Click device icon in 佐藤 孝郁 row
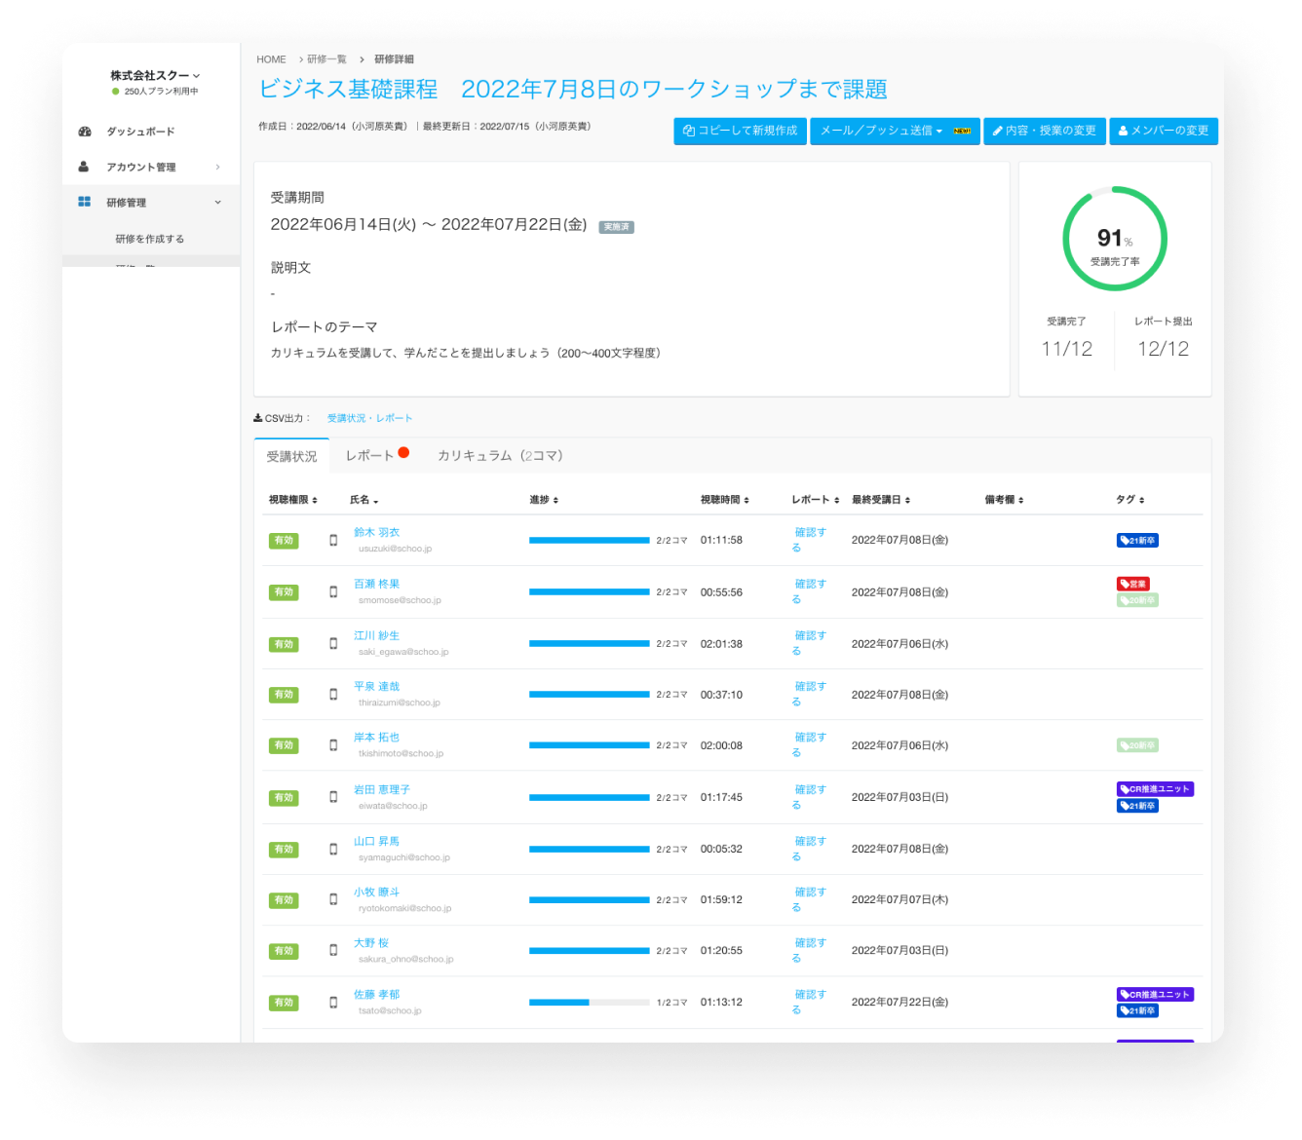This screenshot has width=1302, height=1140. (333, 1002)
